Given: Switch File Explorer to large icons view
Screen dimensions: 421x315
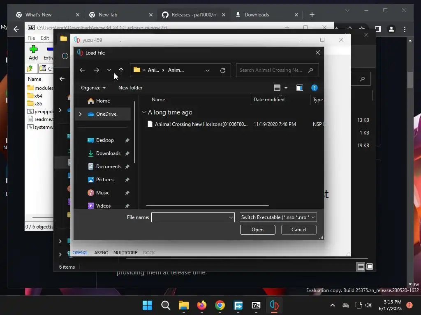Looking at the screenshot, I should pyautogui.click(x=370, y=267).
